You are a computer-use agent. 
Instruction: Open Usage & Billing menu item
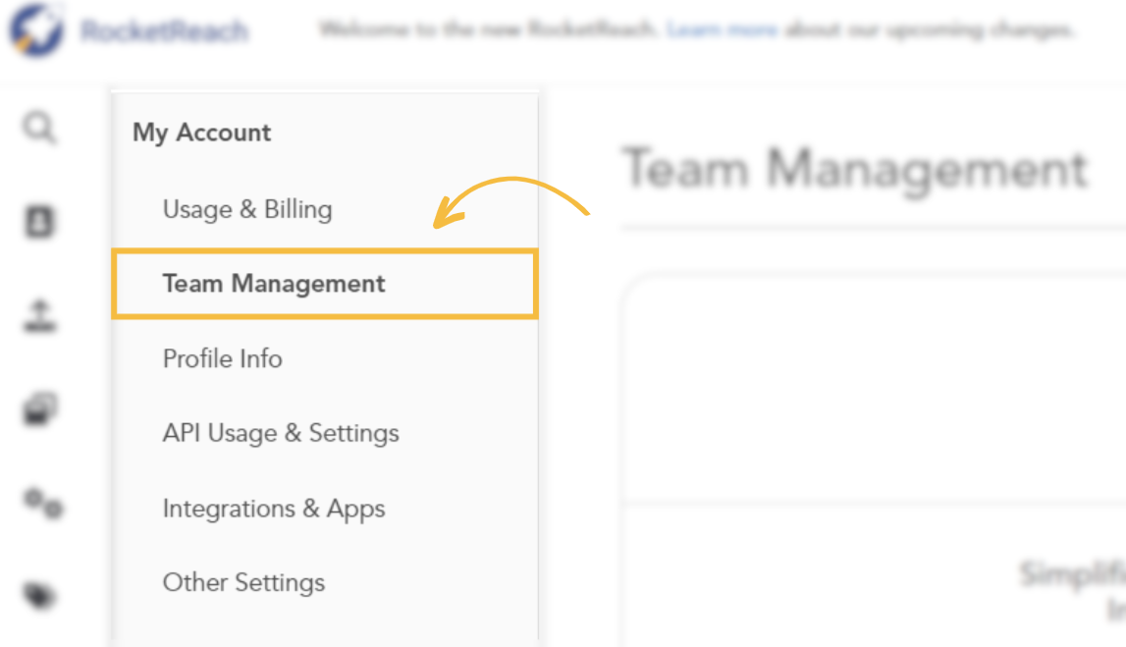(x=247, y=210)
